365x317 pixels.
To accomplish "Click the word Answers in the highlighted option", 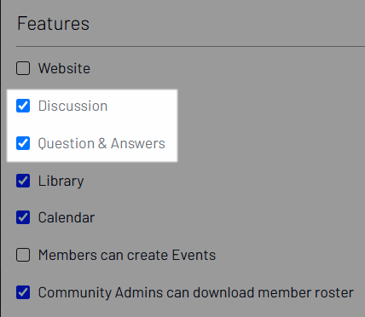I will click(x=138, y=143).
